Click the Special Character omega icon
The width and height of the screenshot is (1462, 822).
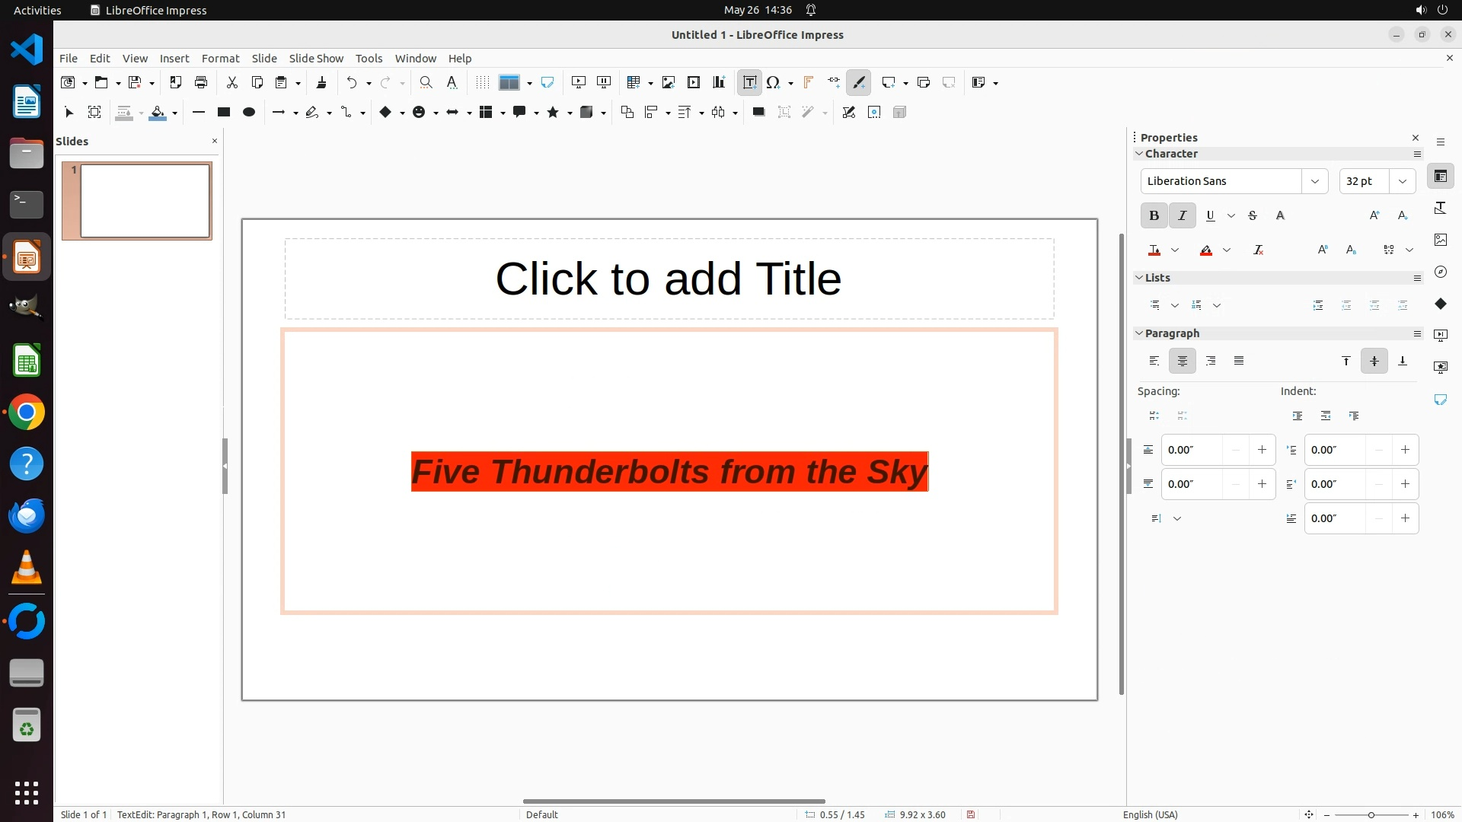click(773, 82)
